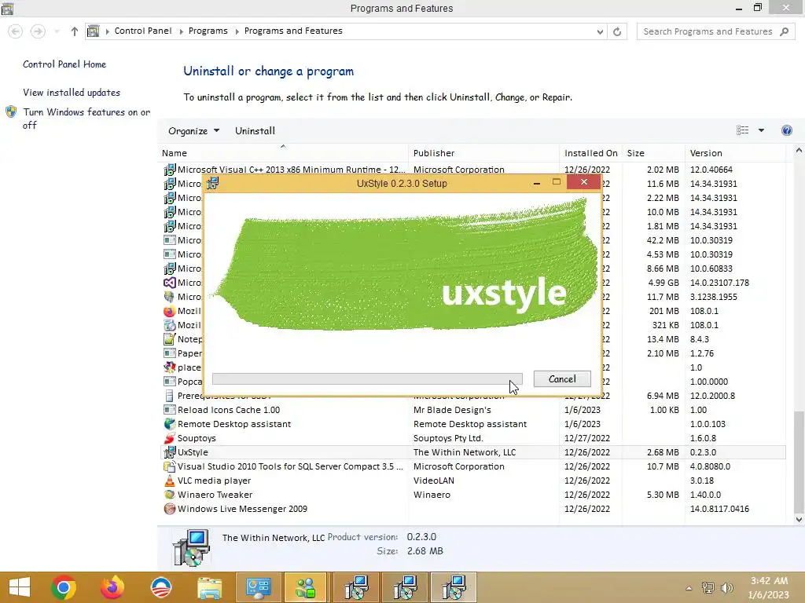This screenshot has height=603, width=805.
Task: Click Programs and Features breadcrumb segment
Action: pos(293,31)
